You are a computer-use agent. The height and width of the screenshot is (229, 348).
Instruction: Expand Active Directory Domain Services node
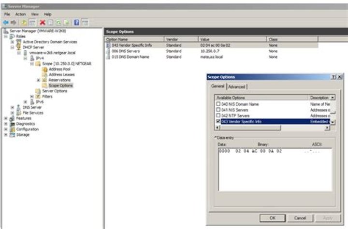(13, 42)
